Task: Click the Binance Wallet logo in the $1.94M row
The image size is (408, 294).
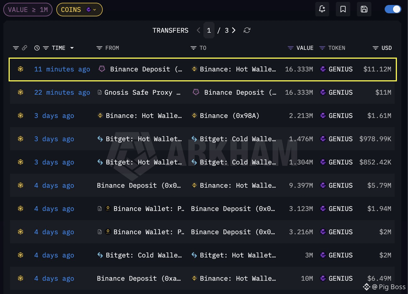Action: pos(108,208)
